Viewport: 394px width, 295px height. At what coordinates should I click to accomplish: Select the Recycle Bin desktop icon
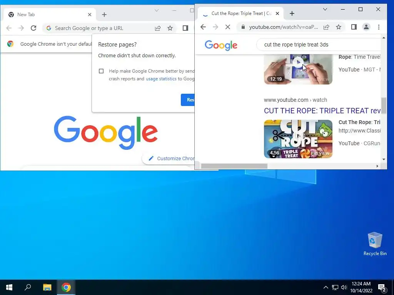[x=375, y=244]
